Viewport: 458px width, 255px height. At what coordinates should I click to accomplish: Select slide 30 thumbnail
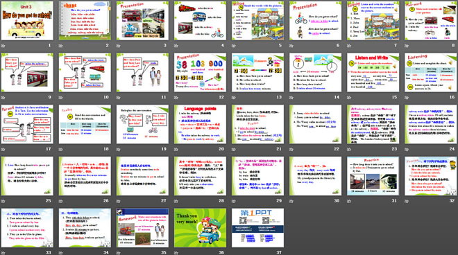(316, 176)
